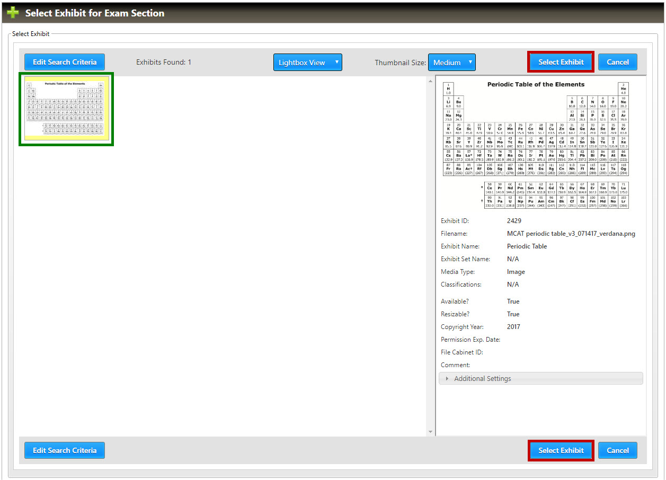Click the top Edit Search Criteria button
This screenshot has width=666, height=480.
coord(65,62)
